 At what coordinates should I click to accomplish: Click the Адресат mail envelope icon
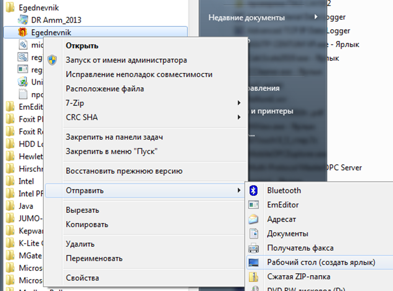pyautogui.click(x=253, y=219)
